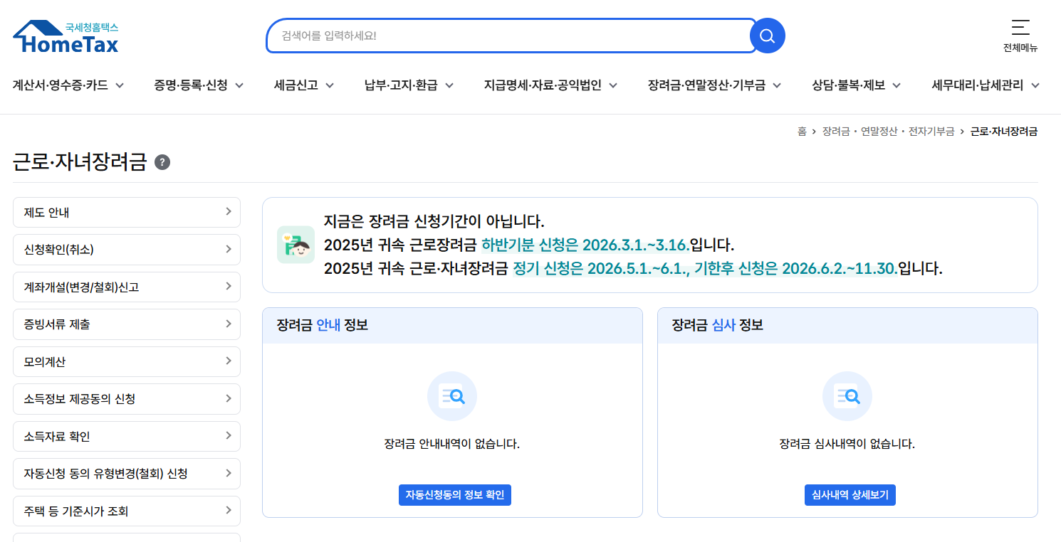Screen dimensions: 1061x542
Task: Open 소득자료 확인 in the sidebar
Action: point(127,436)
